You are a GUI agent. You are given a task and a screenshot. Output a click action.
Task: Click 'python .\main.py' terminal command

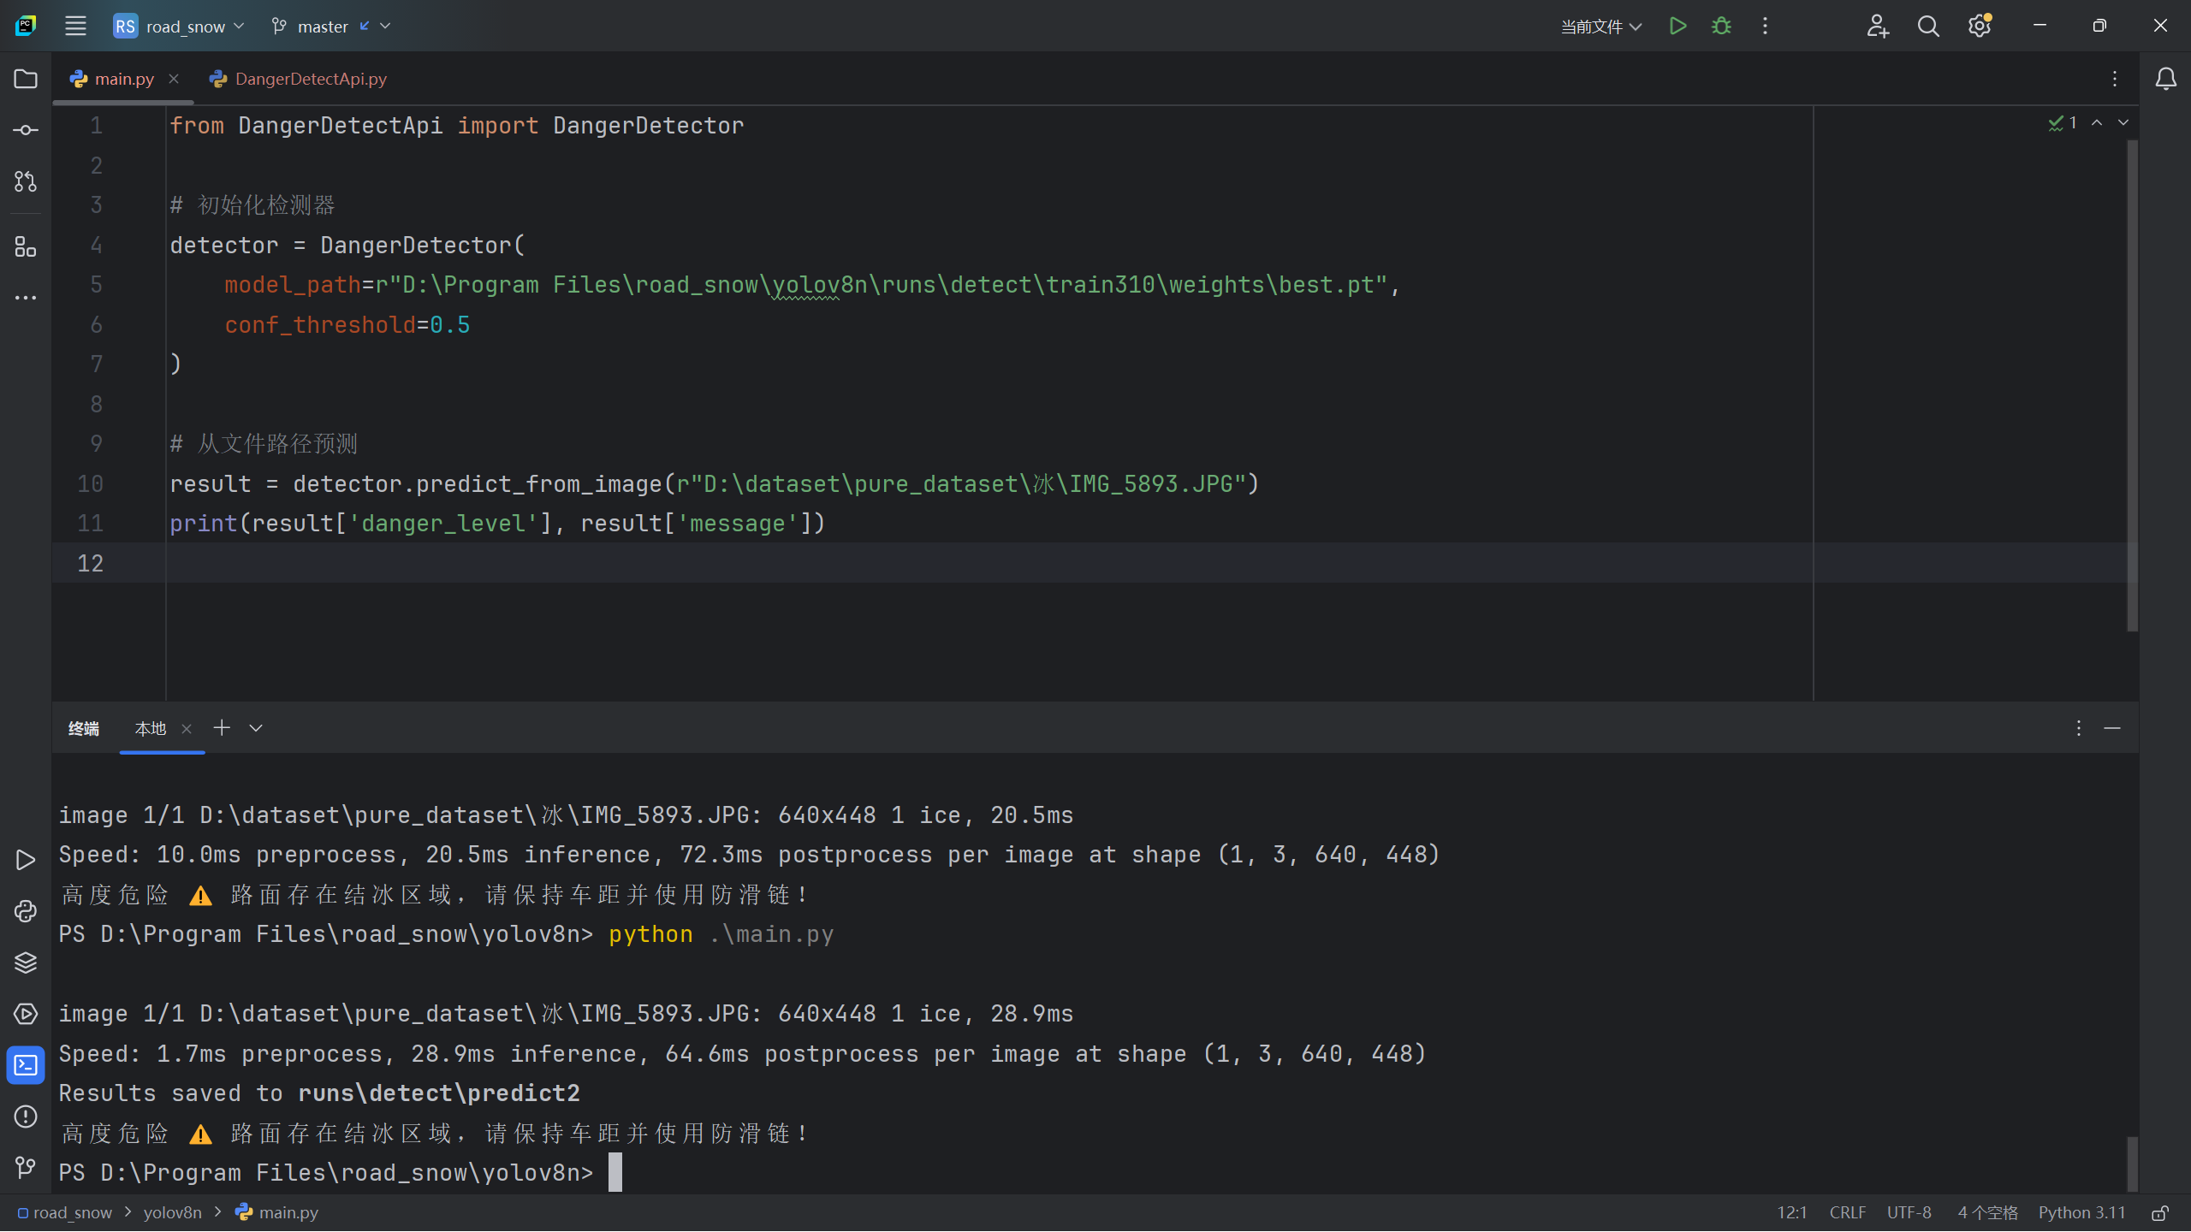coord(721,934)
